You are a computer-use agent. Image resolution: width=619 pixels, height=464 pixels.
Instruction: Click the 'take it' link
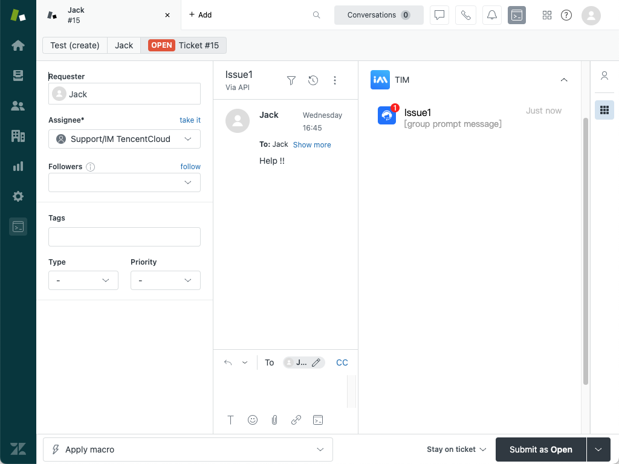pos(190,120)
